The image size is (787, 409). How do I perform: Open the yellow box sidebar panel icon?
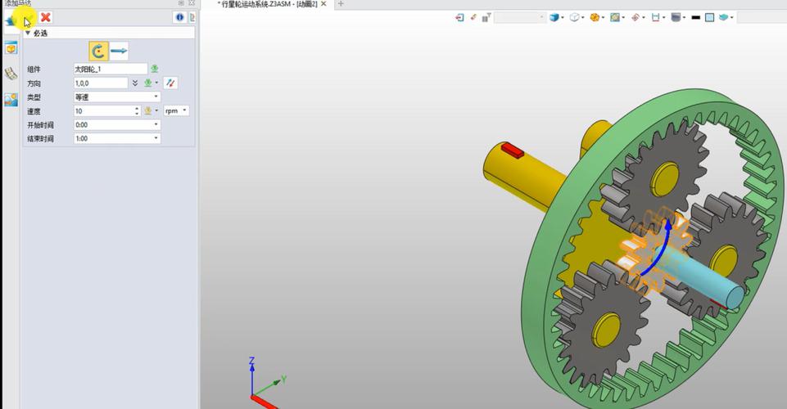click(11, 48)
